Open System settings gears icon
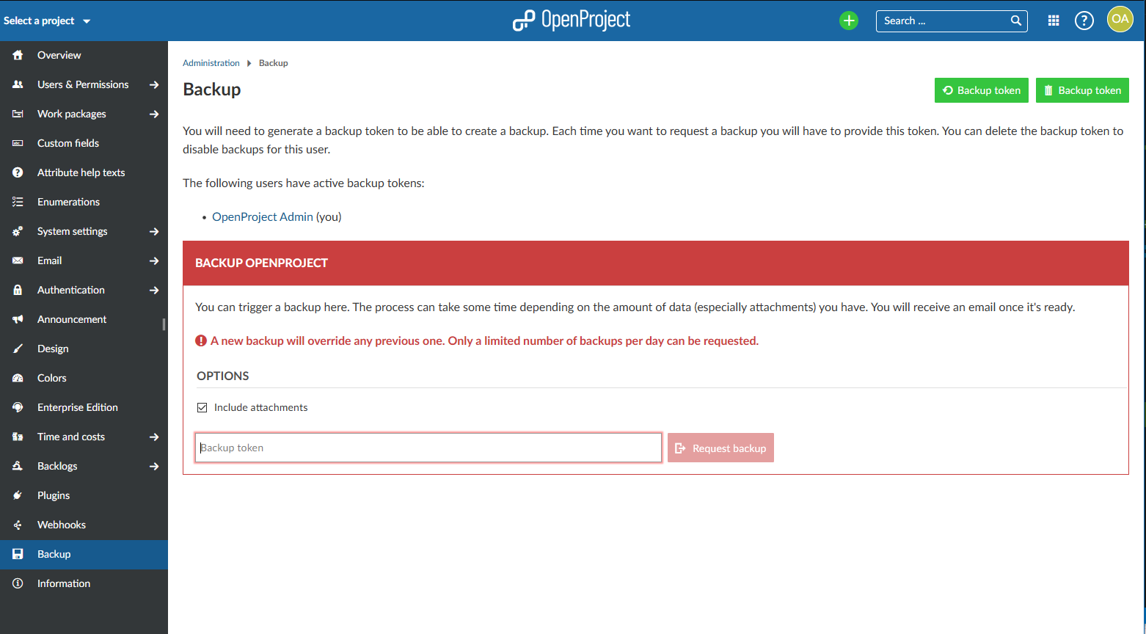This screenshot has width=1146, height=634. click(x=18, y=231)
